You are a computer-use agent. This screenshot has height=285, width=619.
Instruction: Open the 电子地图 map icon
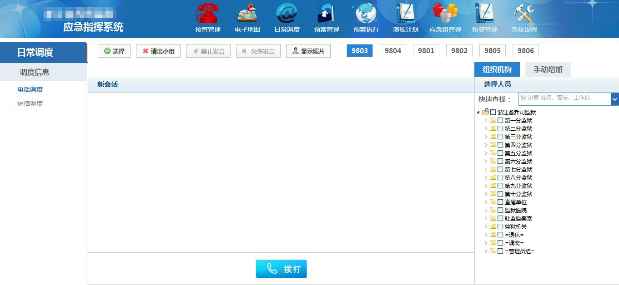(x=247, y=14)
